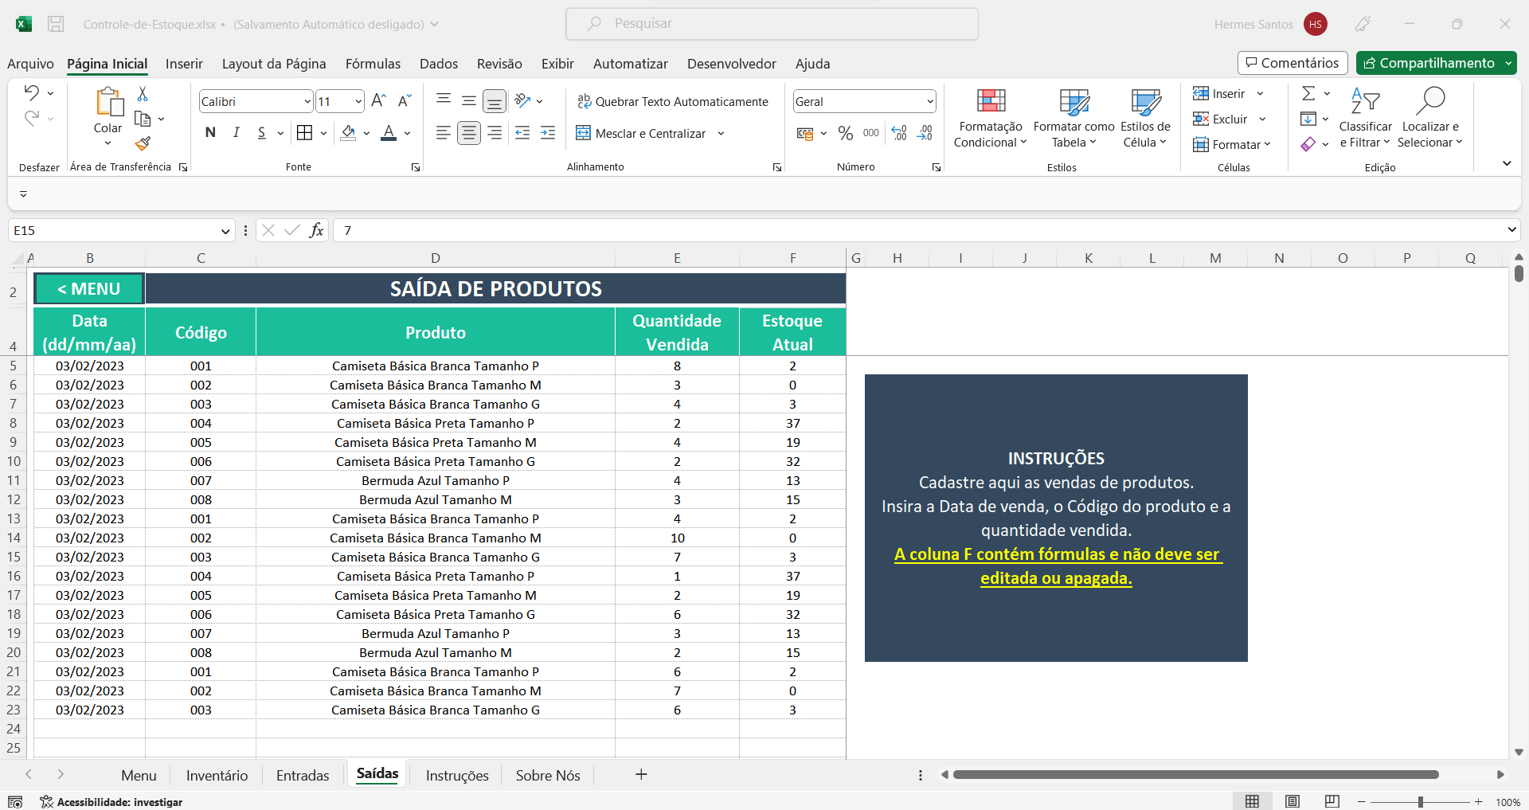
Task: Switch to the Inserir ribbon tab
Action: click(x=184, y=64)
